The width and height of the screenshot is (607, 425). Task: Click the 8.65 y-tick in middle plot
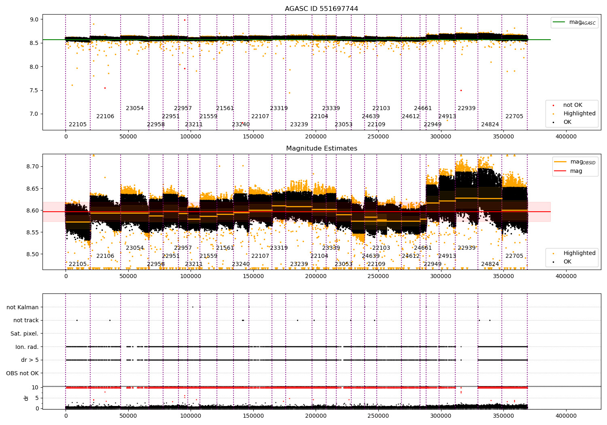(x=32, y=189)
